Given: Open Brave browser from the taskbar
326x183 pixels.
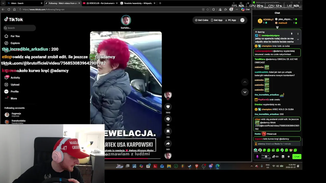Looking at the screenshot, I should coord(197,166).
